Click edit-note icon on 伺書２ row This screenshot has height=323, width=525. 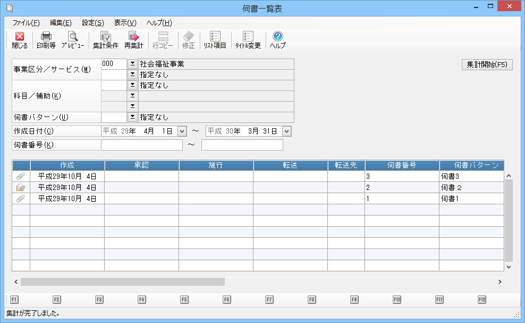(x=21, y=187)
